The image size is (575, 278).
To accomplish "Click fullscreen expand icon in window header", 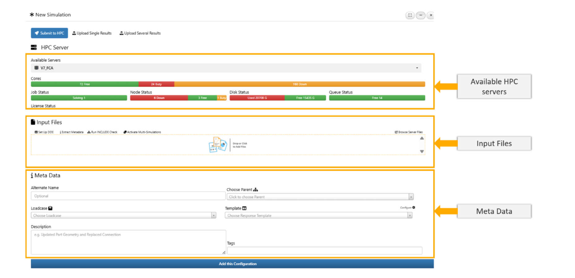I will coord(410,15).
